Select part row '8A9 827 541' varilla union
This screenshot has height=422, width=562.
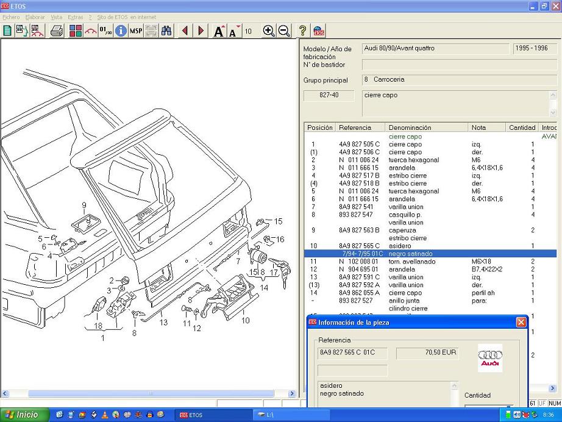tap(430, 207)
